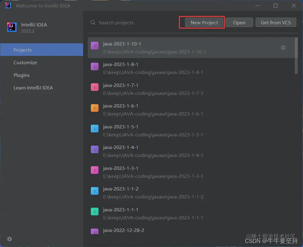Click path E:\keep\JAVA-coding\javase\java-2023-1-6-1
Screen dimensions: 303x247
[x=153, y=114]
